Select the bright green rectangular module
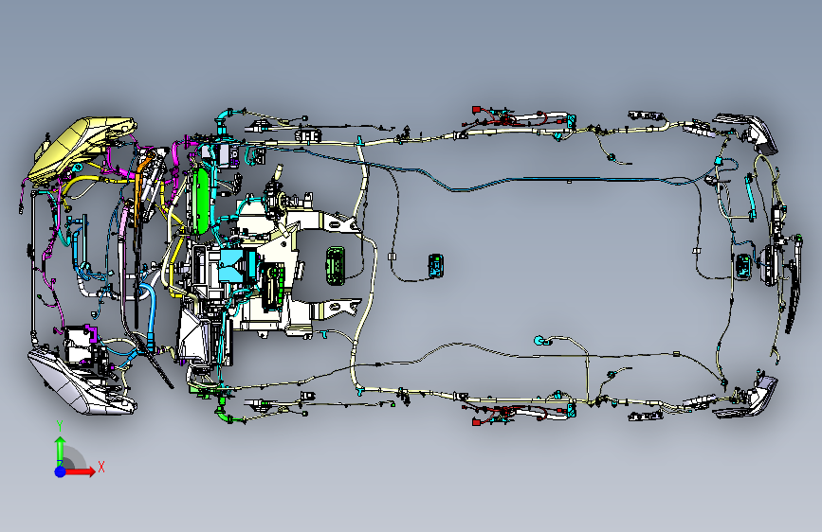Viewport: 822px width, 532px height. [x=201, y=201]
